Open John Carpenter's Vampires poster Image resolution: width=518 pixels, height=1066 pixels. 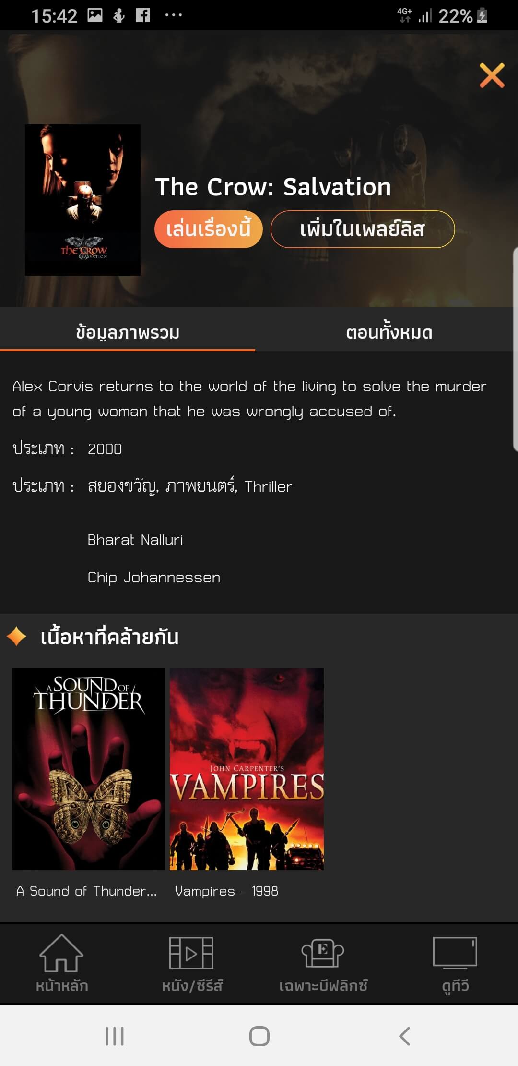247,769
